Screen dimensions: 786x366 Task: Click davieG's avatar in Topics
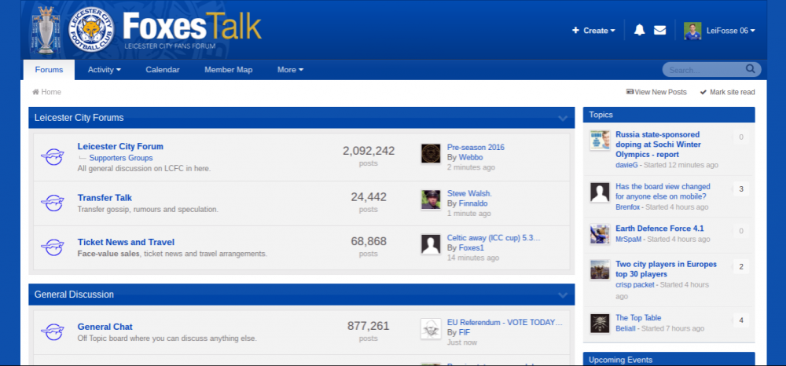coord(600,140)
